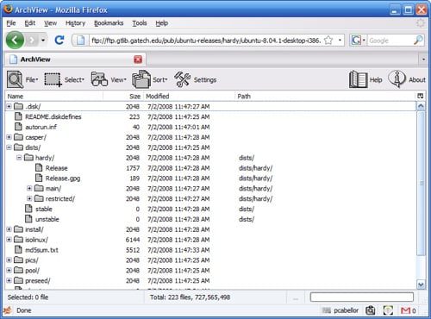Collapse the dists/ folder
Screen dimensions: 431x319
click(x=9, y=147)
